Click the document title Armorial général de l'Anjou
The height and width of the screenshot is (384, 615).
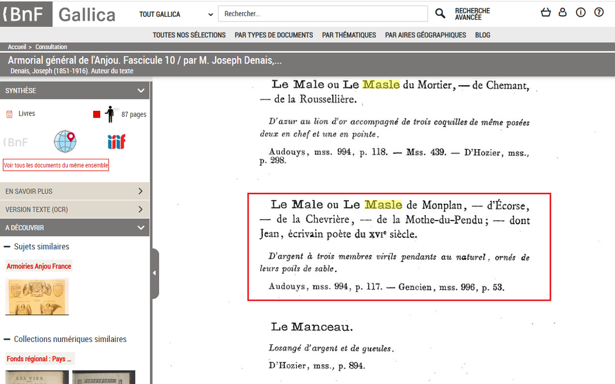[x=145, y=61]
